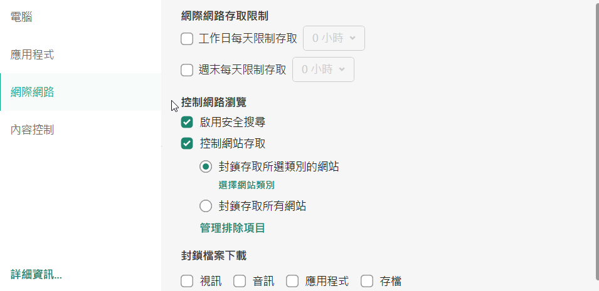Check 視訊 download blocking checkbox

tap(187, 282)
